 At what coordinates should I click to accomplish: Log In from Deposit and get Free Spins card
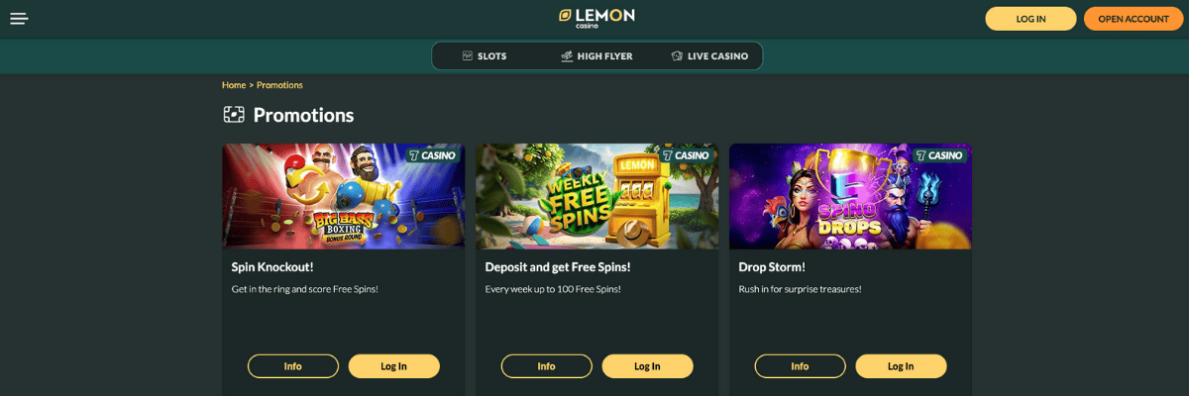(x=648, y=366)
